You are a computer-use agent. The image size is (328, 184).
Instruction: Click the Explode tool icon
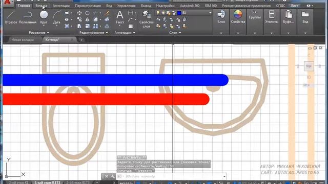[x=107, y=19]
